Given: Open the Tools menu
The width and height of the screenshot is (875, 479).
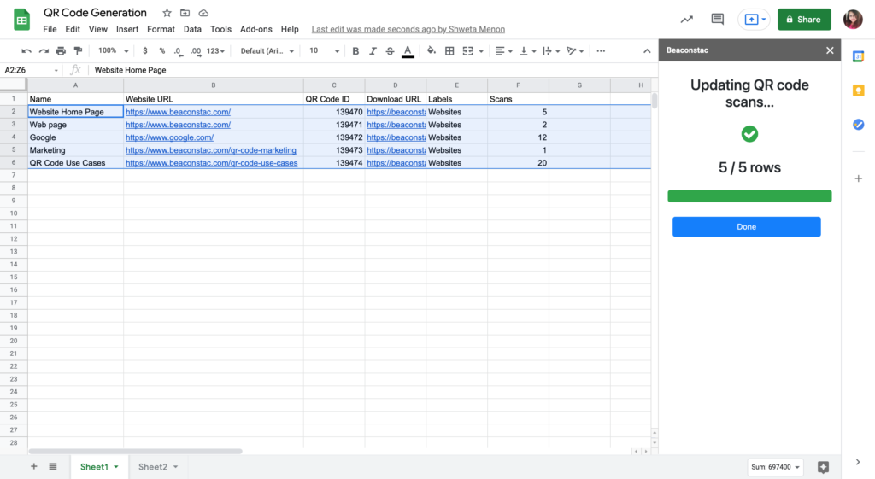Looking at the screenshot, I should [x=220, y=29].
